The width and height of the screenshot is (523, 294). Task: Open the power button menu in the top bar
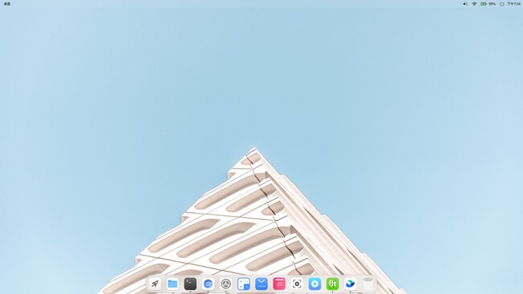[501, 4]
